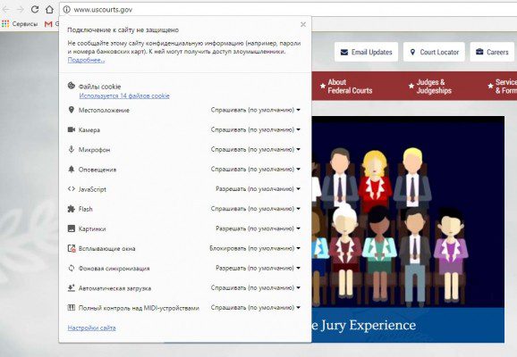
Task: Go to browser home page icon
Action: click(49, 10)
